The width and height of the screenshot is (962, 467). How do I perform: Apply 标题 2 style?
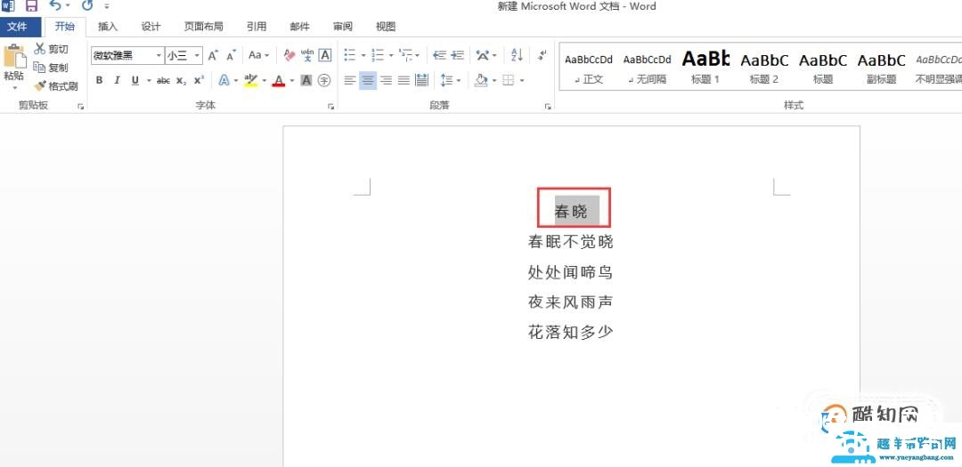pos(764,68)
